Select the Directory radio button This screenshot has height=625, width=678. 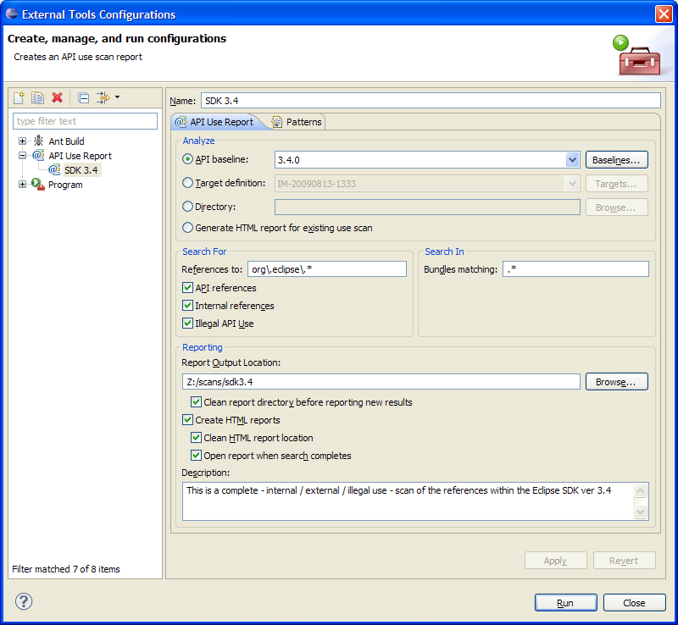[187, 207]
